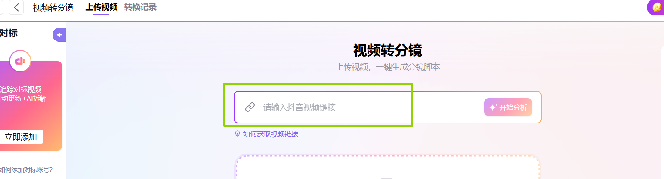The width and height of the screenshot is (664, 179).
Task: Click the 视频转分镜 breadcrumb title in header
Action: tap(53, 7)
